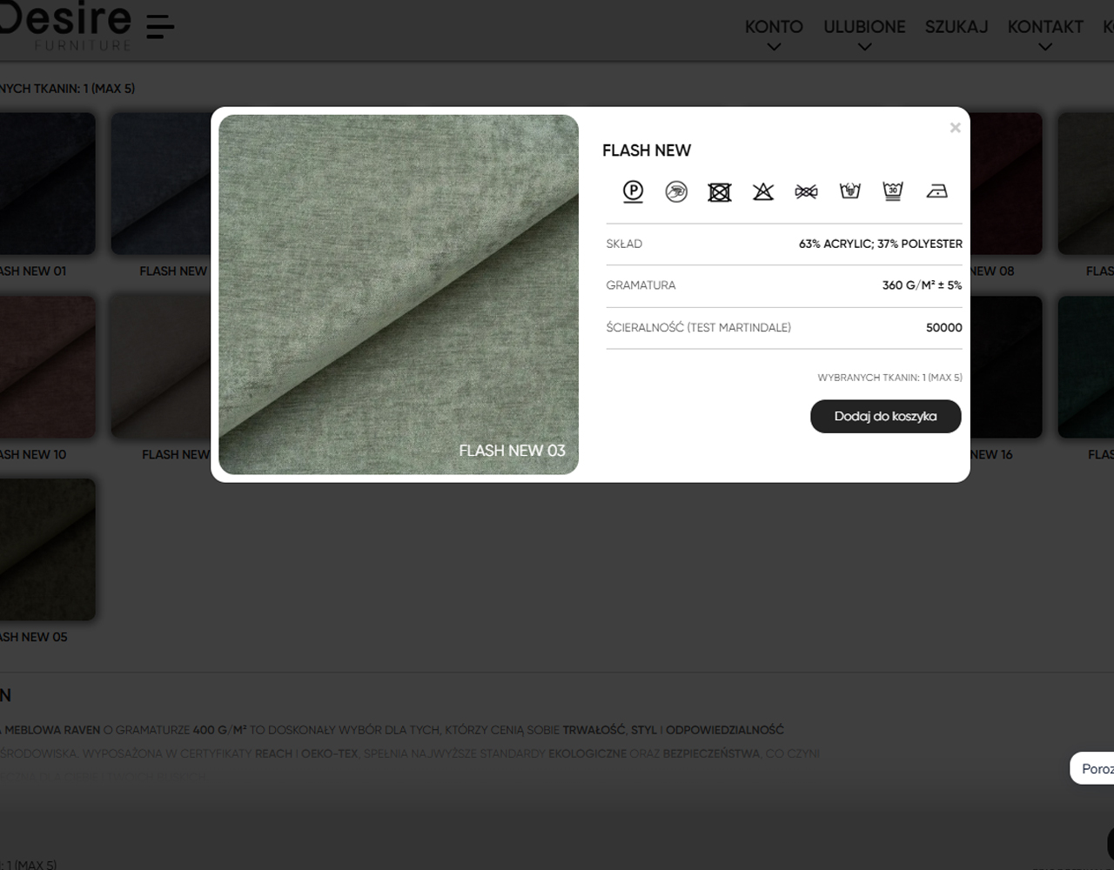Click the FLASH NEW 10 label

[x=33, y=454]
